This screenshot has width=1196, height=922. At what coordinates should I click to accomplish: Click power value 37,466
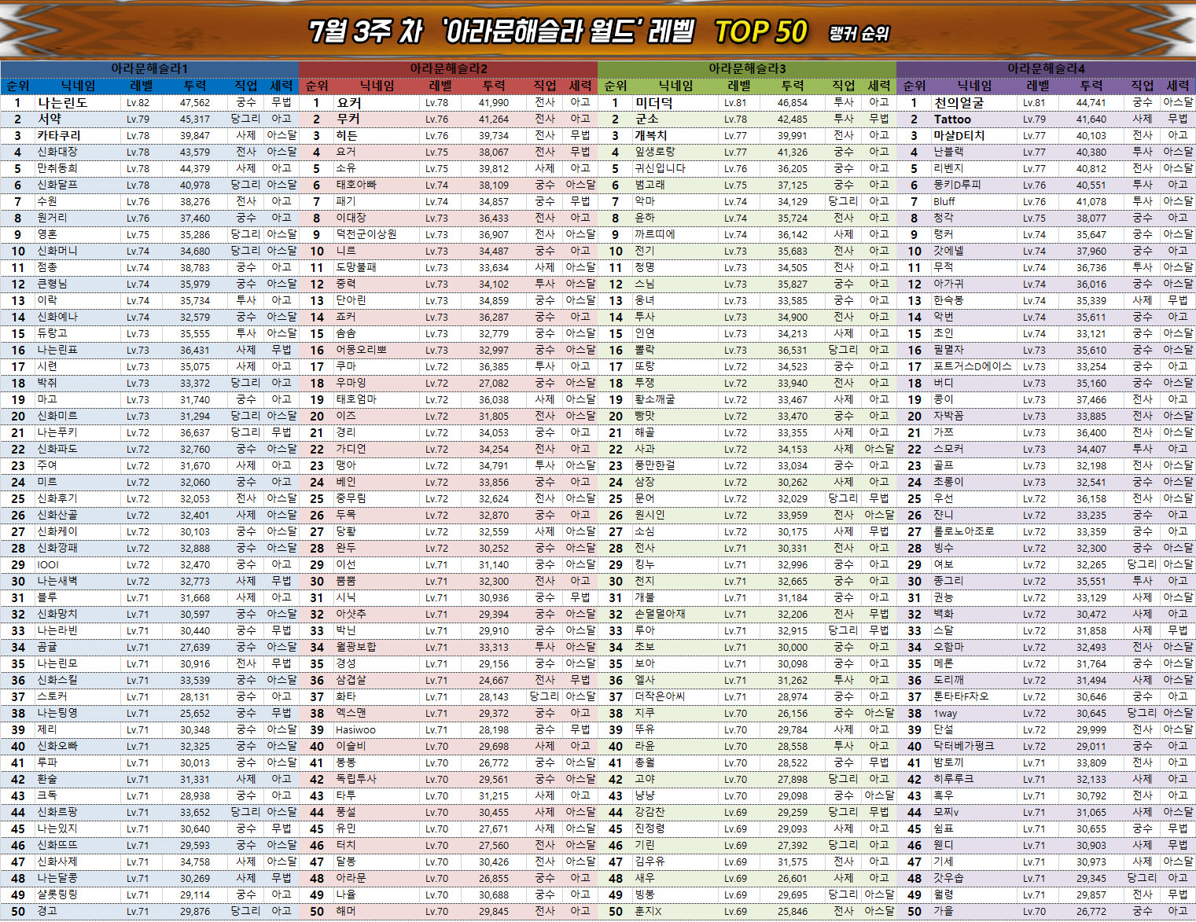1091,399
